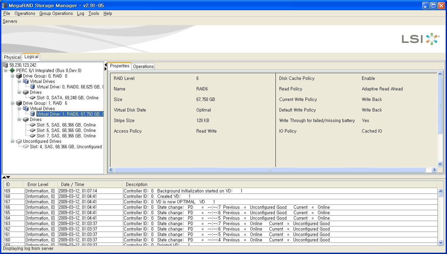Select the Logical tab
Viewport: 447px width, 254px height.
31,57
